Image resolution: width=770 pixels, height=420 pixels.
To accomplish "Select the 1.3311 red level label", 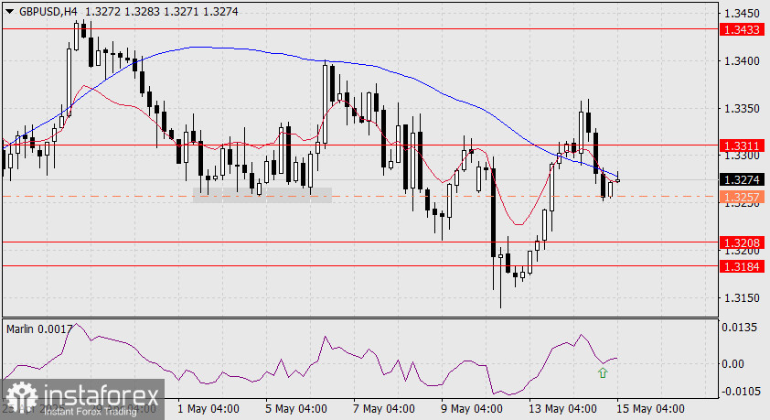I will coord(743,145).
